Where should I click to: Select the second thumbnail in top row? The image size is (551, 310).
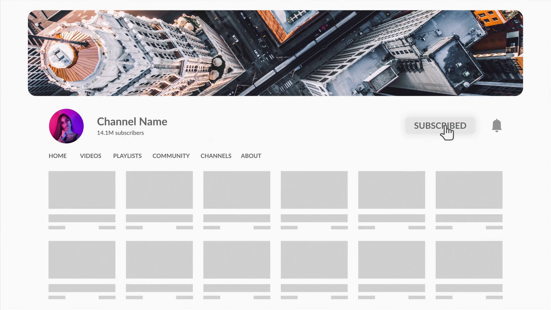[159, 190]
